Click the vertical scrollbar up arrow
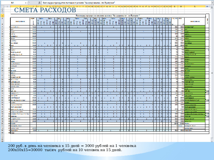Screen dimensions: 214x160 coord(212,6)
